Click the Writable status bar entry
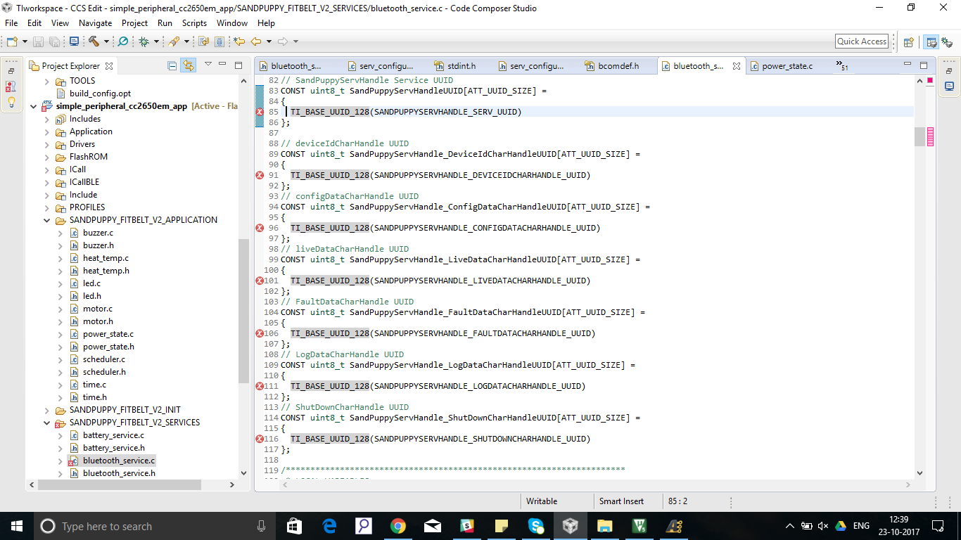The image size is (961, 540). (x=542, y=501)
